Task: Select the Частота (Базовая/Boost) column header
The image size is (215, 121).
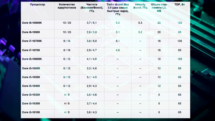Action: (x=92, y=8)
